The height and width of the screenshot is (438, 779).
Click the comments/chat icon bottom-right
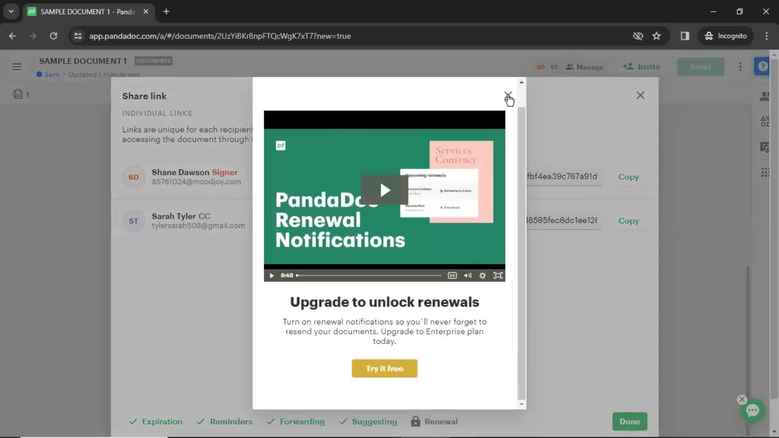753,411
